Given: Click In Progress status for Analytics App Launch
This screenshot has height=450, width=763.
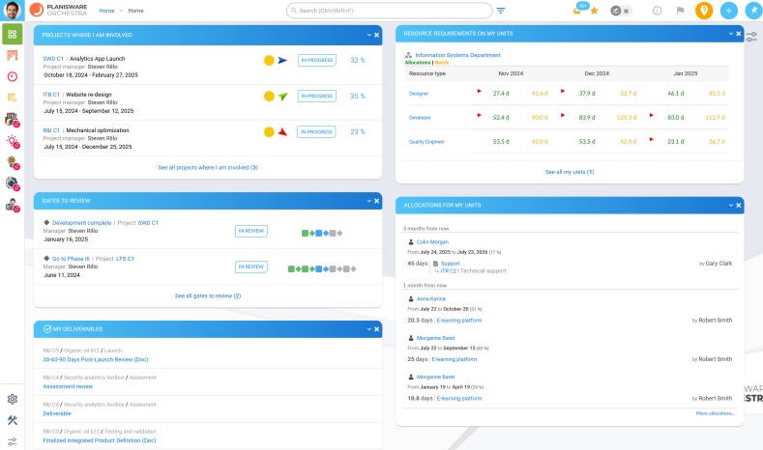Looking at the screenshot, I should (x=317, y=60).
